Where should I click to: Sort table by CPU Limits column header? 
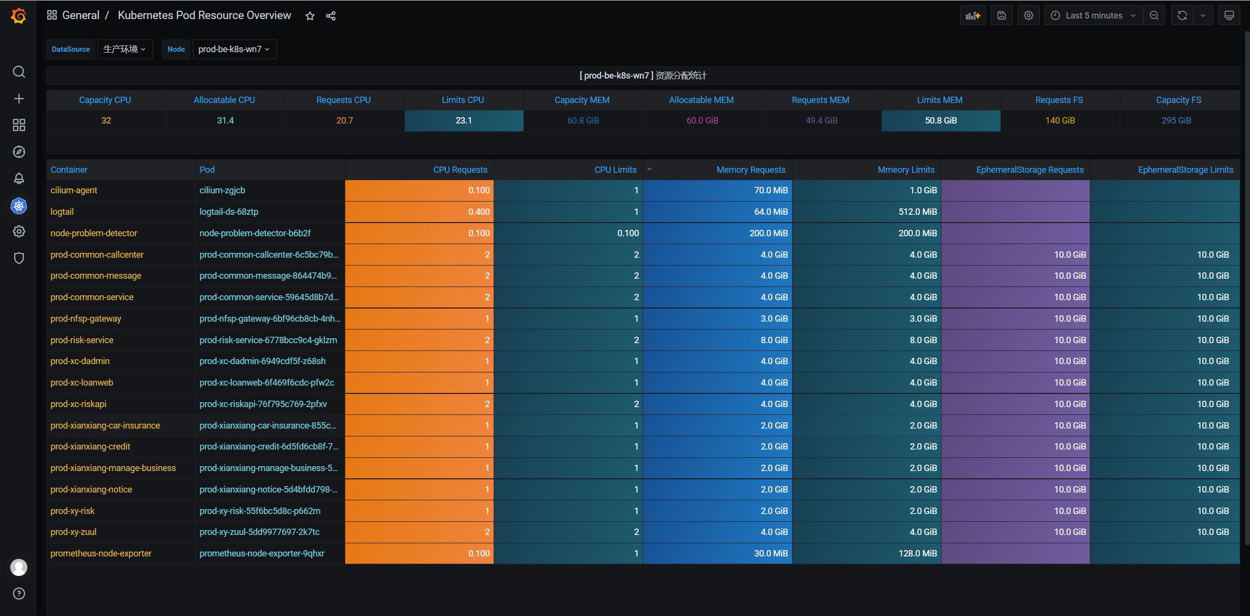(615, 170)
